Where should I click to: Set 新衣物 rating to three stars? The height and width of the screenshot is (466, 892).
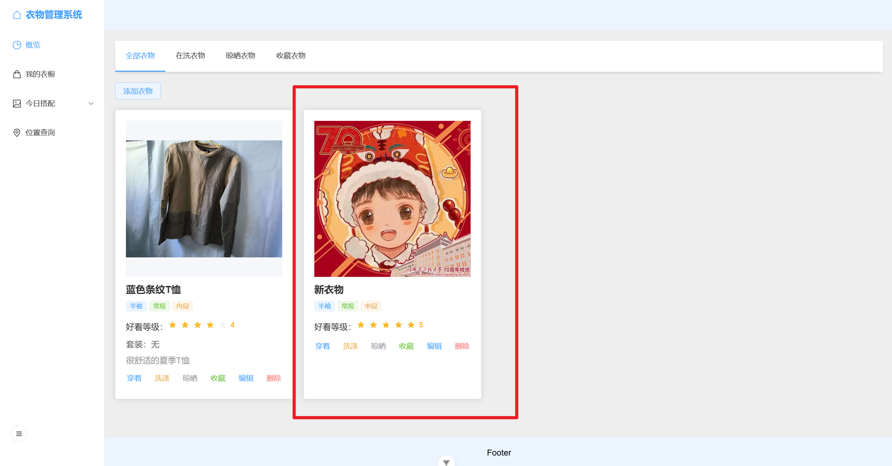[x=386, y=325]
